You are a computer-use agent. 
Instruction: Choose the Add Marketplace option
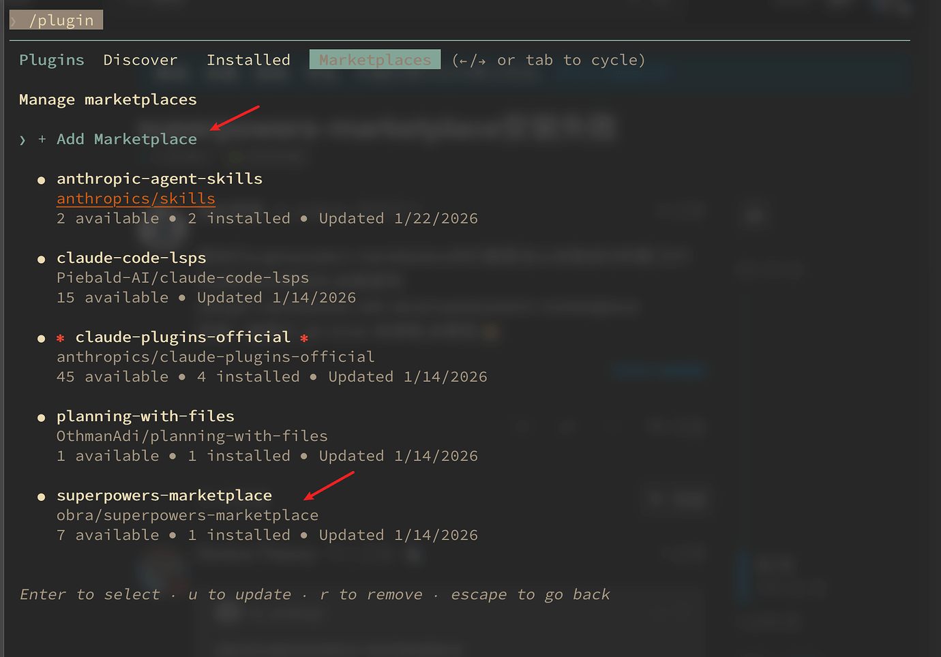point(127,139)
